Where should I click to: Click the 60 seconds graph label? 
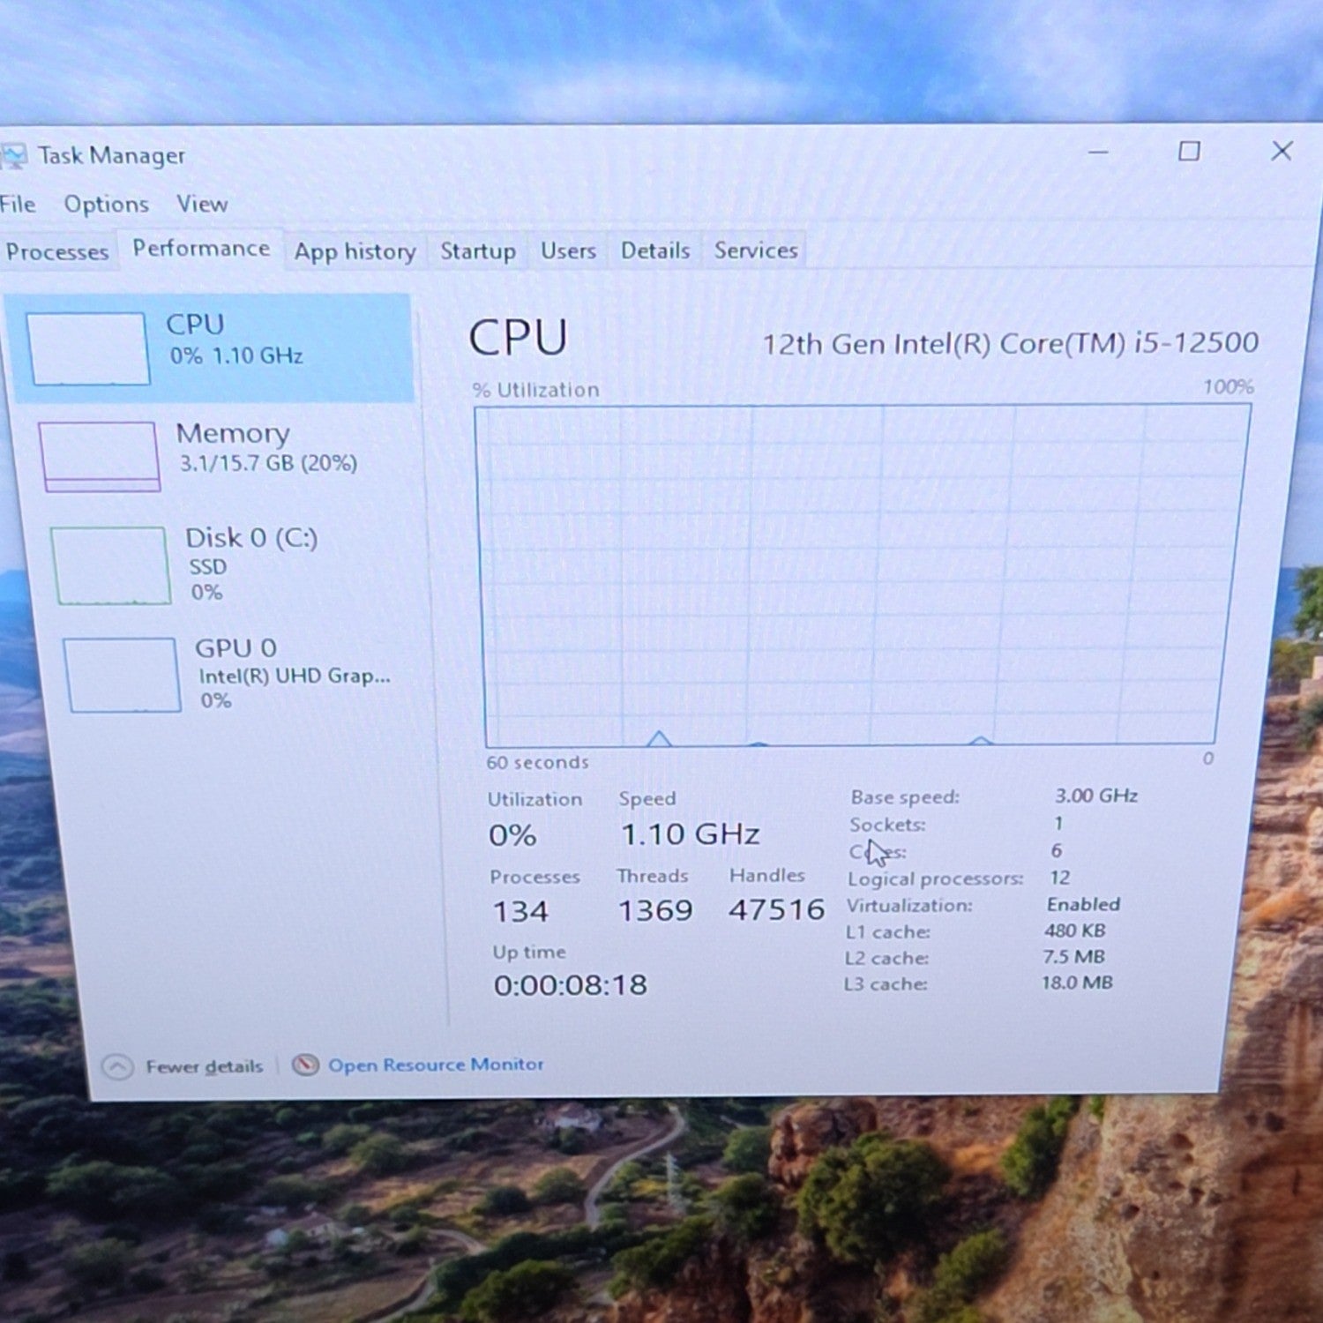pos(537,762)
